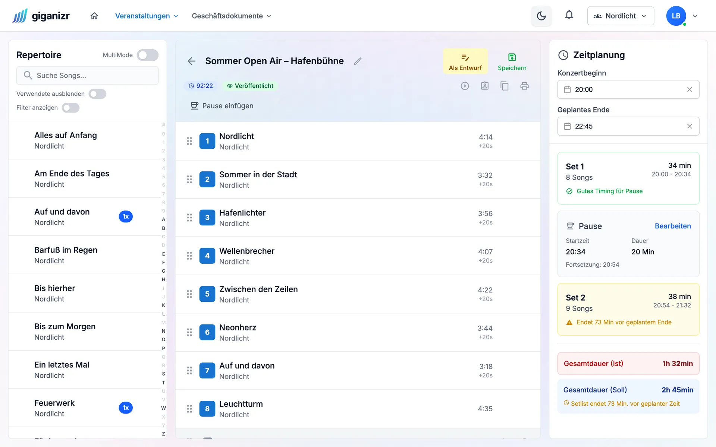Click the 92:22 duration badge

click(x=201, y=86)
